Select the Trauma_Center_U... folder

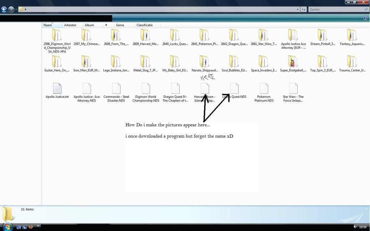pyautogui.click(x=352, y=64)
